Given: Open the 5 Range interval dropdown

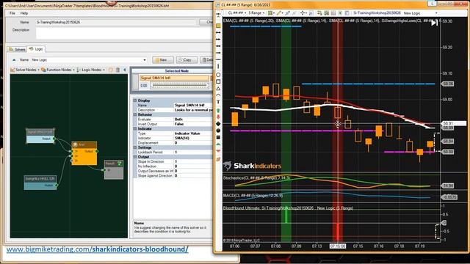Looking at the screenshot, I should point(256,13).
